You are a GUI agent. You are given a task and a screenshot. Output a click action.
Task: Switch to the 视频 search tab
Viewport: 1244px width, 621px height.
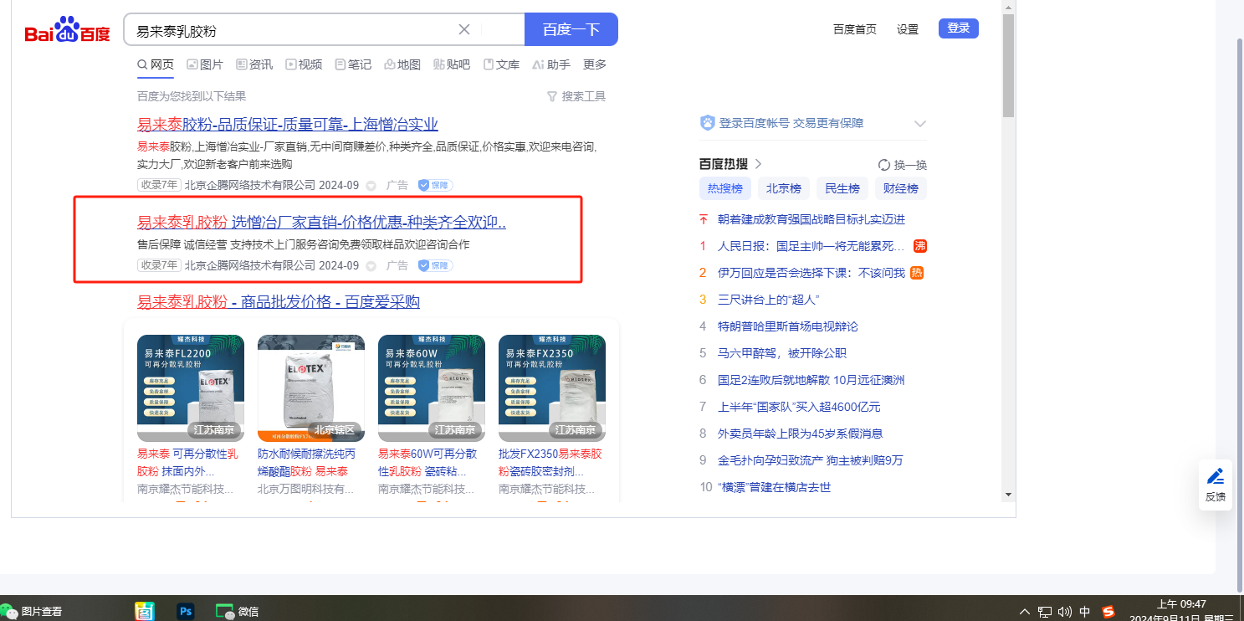coord(304,64)
